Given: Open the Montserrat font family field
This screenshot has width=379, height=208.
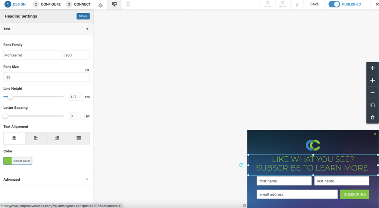Looking at the screenshot, I should tap(33, 55).
